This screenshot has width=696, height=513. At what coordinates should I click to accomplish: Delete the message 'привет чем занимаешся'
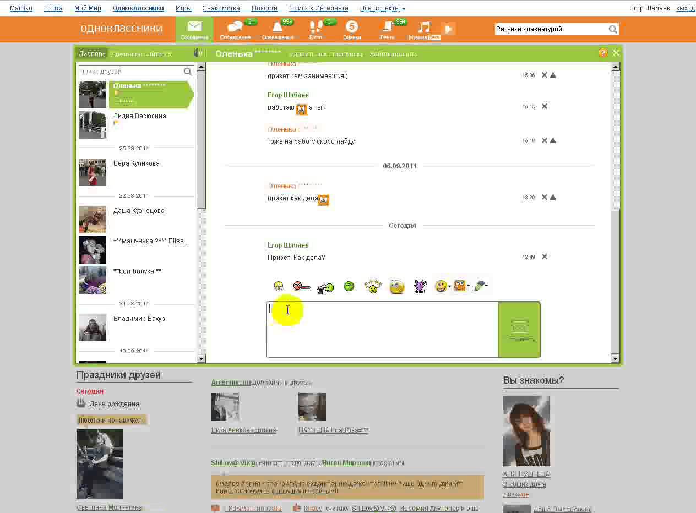[544, 75]
